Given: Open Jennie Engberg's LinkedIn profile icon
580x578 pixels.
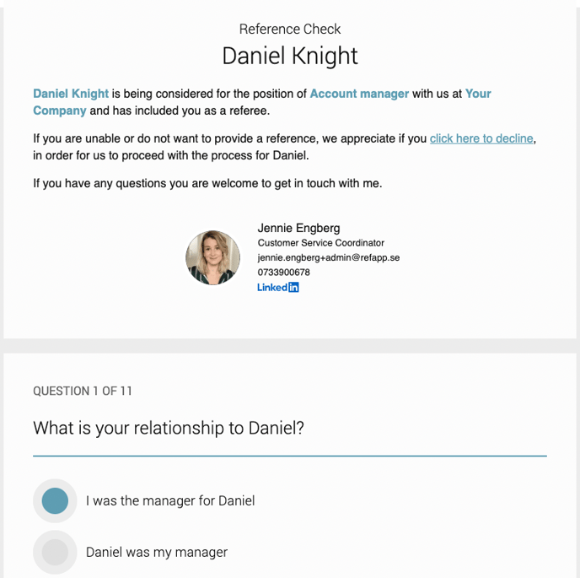Looking at the screenshot, I should click(278, 288).
